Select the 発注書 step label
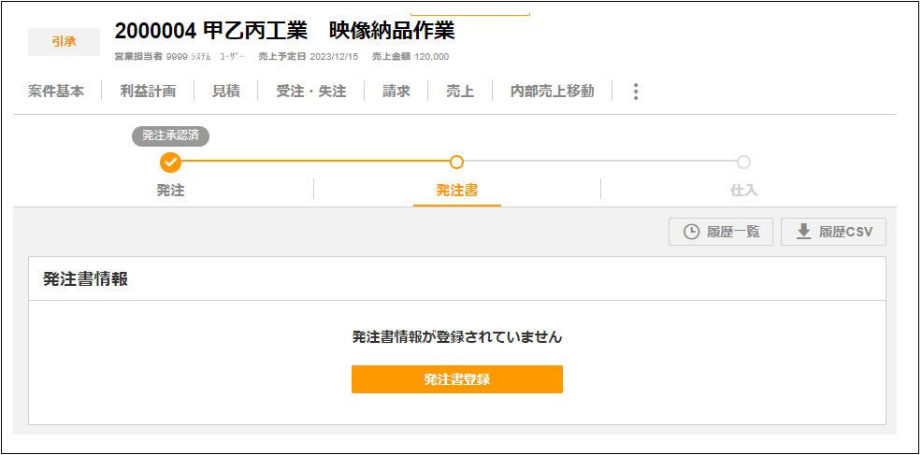This screenshot has height=455, width=922. (x=457, y=191)
